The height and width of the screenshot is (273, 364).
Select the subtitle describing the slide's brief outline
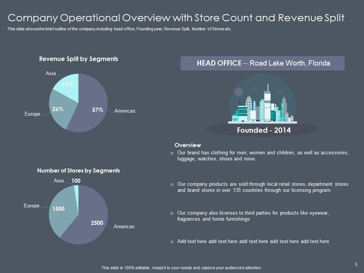tap(119, 29)
